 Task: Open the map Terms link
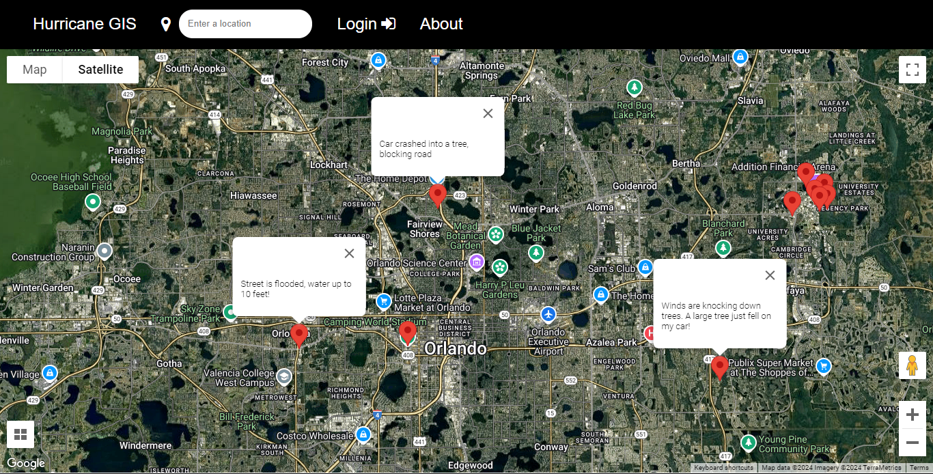[x=919, y=468]
